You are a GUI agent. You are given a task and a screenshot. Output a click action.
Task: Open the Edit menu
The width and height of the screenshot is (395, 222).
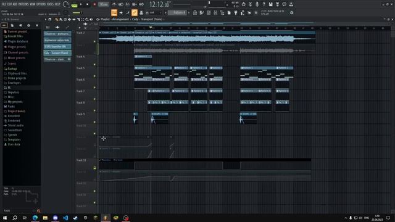(x=9, y=4)
